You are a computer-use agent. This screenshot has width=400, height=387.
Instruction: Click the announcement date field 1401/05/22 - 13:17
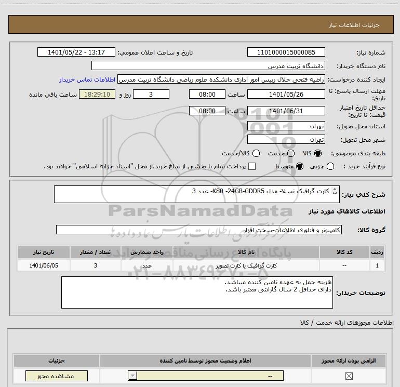(76, 52)
